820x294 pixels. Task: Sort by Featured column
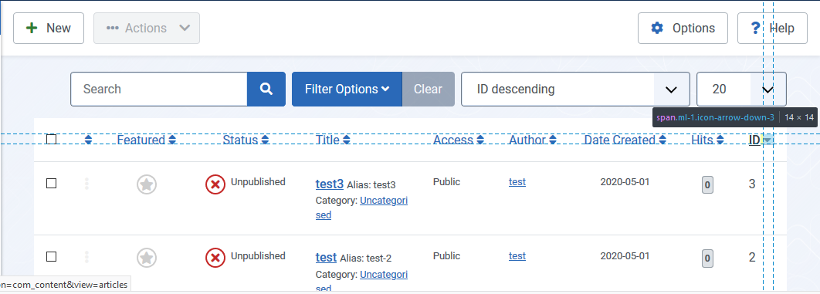click(147, 140)
